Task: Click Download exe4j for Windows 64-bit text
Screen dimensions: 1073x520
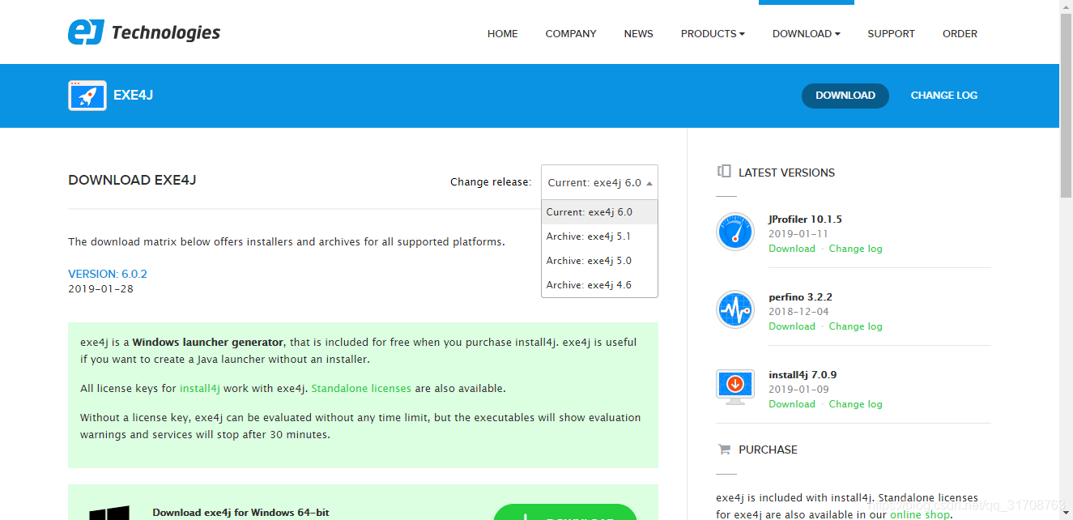Action: [241, 513]
